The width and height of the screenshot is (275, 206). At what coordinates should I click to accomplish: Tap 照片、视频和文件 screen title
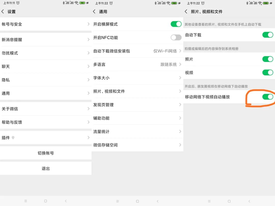(207, 11)
